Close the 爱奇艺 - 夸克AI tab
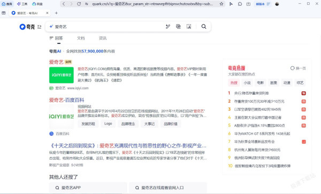321x194 pixels. coord(47,13)
